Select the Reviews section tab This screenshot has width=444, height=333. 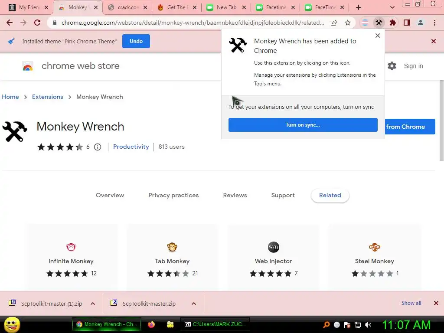[x=235, y=196]
